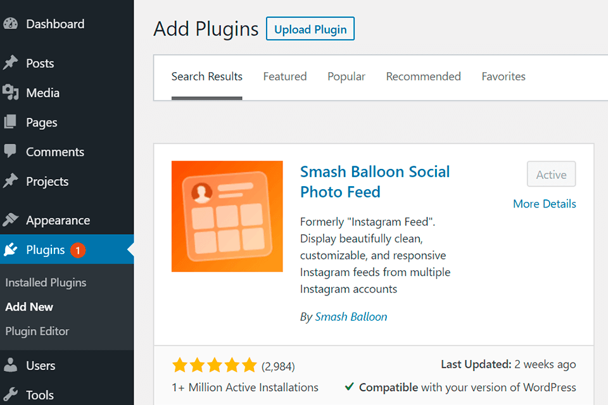Viewport: 608px width, 405px height.
Task: Click the Smash Balloon author link
Action: [x=351, y=317]
